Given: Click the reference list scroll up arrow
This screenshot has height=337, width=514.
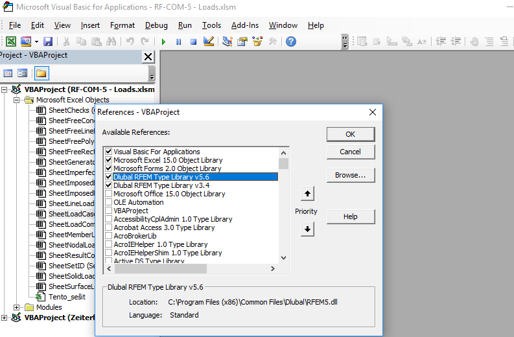Looking at the screenshot, I should point(283,153).
